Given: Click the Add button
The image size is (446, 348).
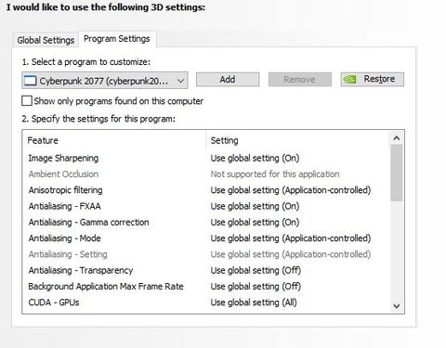Looking at the screenshot, I should 228,80.
